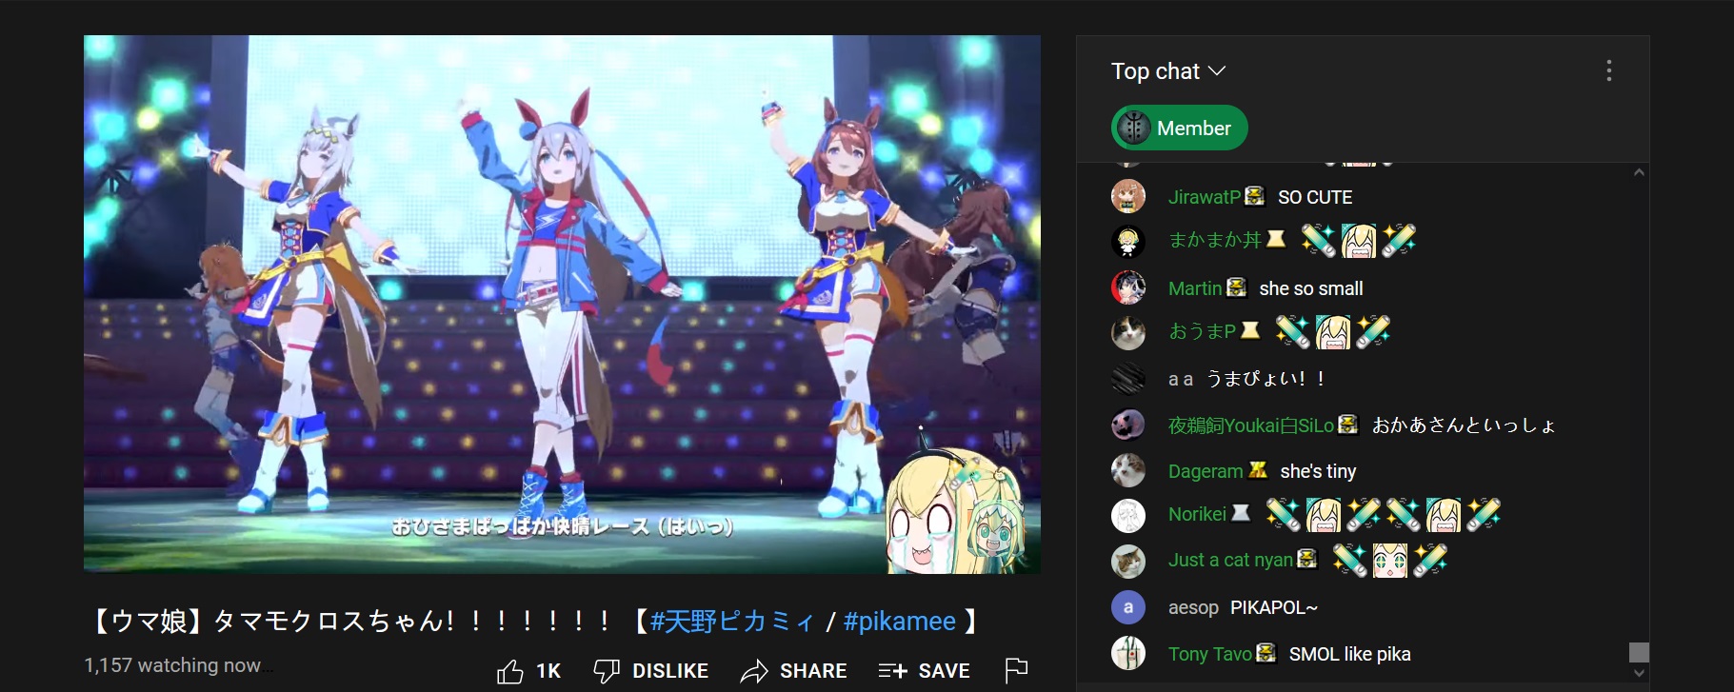1734x692 pixels.
Task: Click the member badge next to Dageram
Action: (x=1258, y=470)
